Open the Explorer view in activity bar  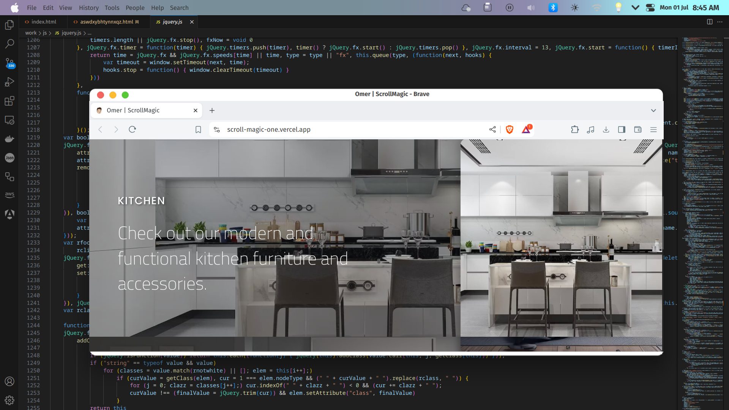pos(9,25)
